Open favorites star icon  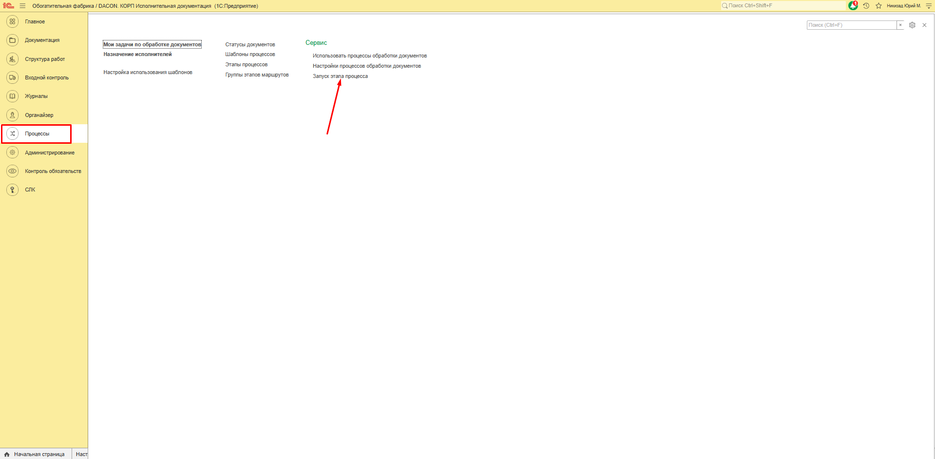point(878,6)
